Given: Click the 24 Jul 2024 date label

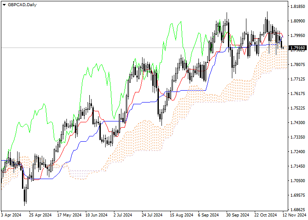Looking at the screenshot, I should 152,215.
